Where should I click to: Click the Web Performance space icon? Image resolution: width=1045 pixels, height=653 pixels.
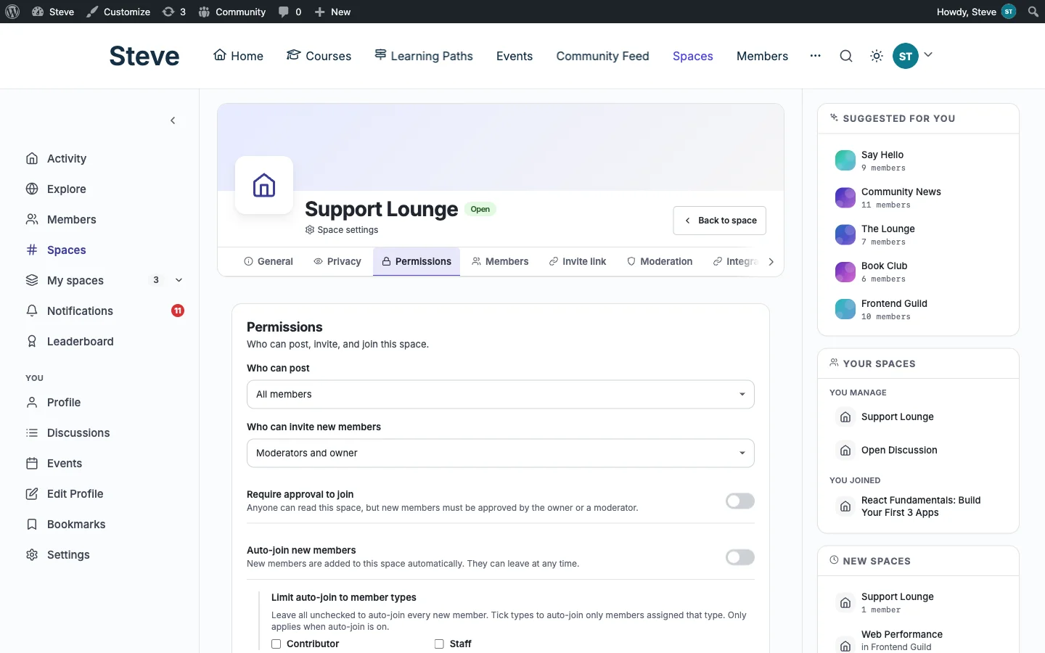click(845, 644)
